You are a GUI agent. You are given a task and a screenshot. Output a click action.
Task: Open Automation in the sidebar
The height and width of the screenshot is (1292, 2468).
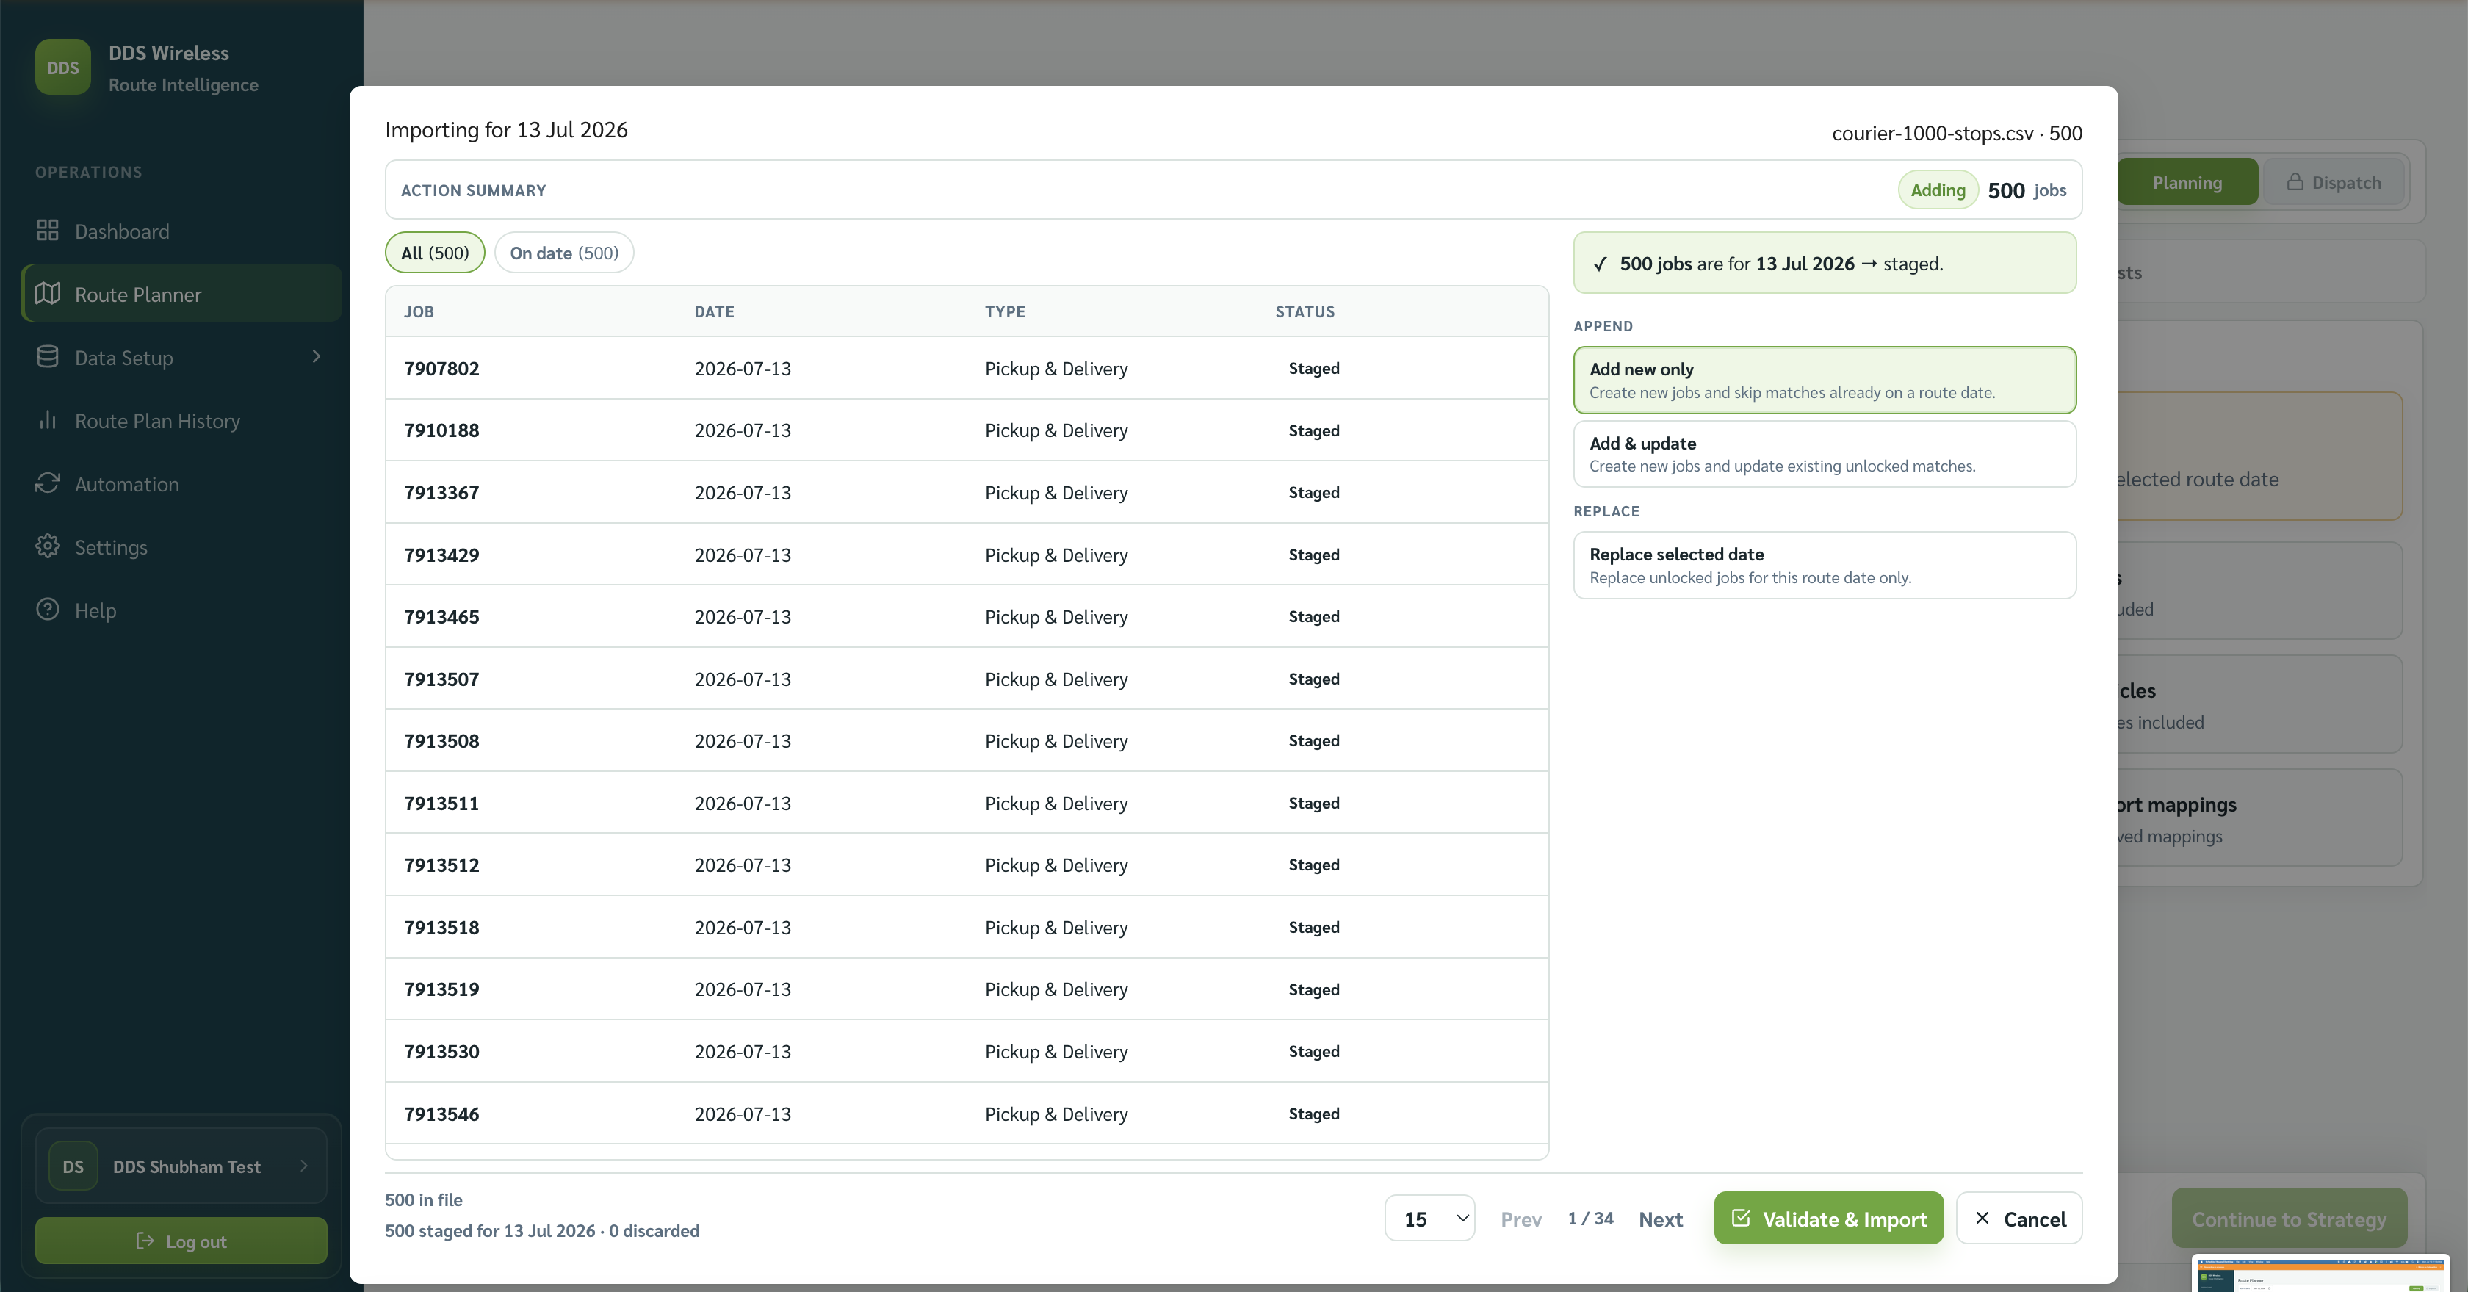coord(181,483)
